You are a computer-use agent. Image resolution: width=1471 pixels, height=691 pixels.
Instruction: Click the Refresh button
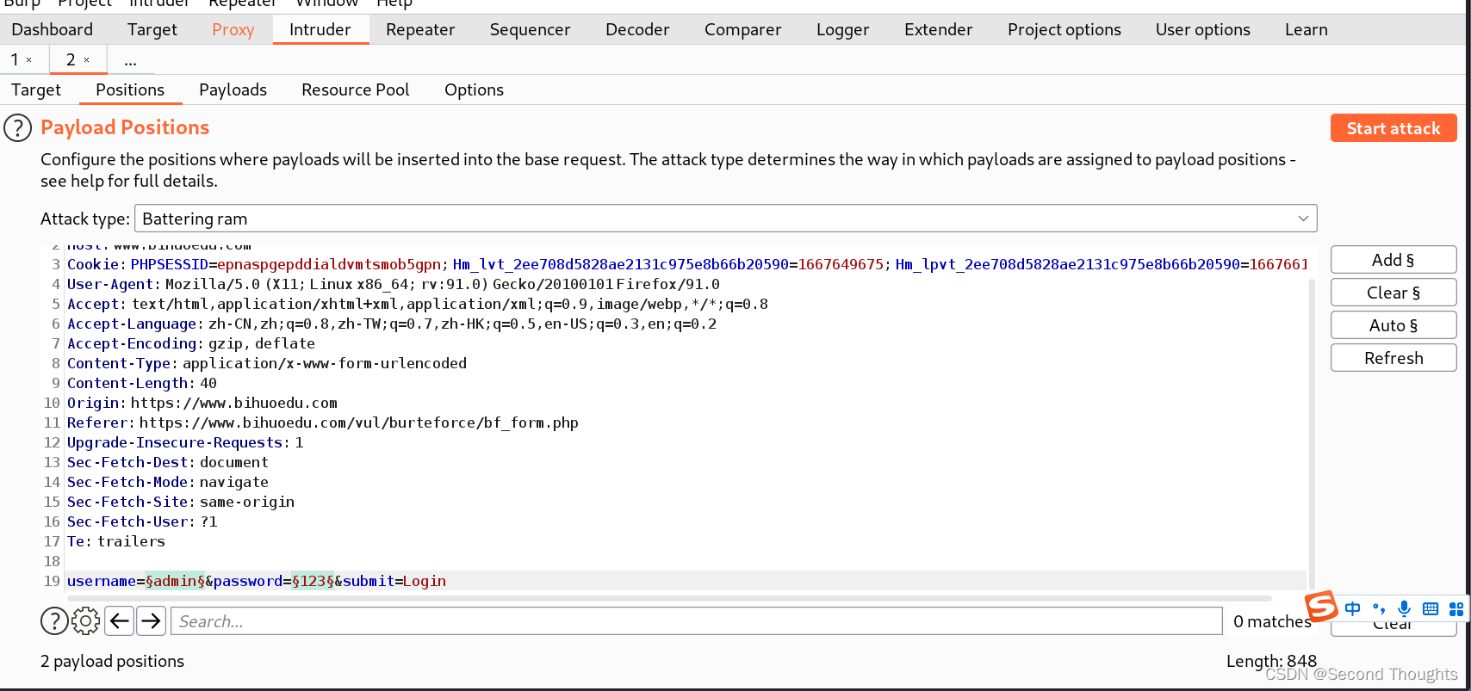point(1393,358)
